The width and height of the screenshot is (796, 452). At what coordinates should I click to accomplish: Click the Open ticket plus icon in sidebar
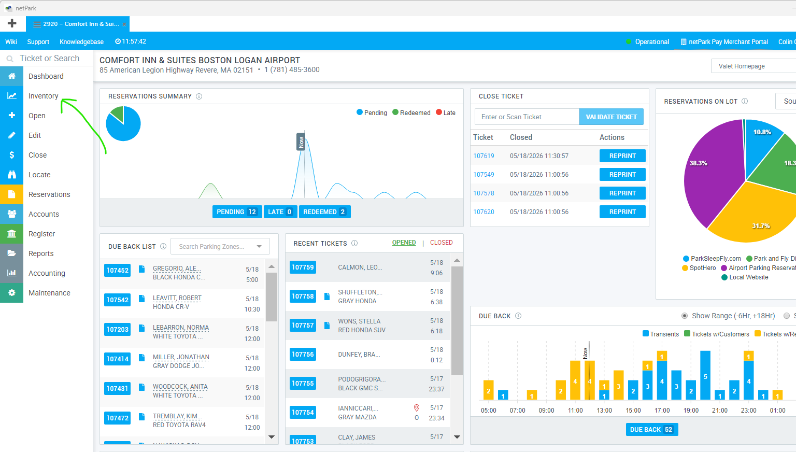pos(11,116)
